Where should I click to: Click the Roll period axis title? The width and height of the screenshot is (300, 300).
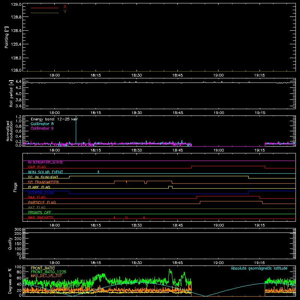(11, 93)
